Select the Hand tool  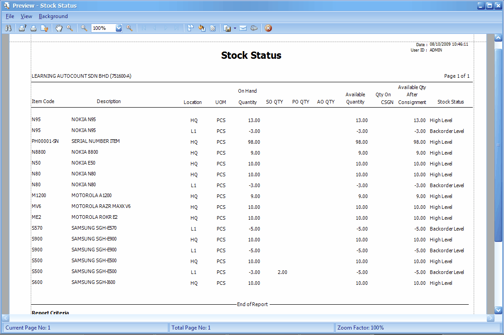(58, 28)
